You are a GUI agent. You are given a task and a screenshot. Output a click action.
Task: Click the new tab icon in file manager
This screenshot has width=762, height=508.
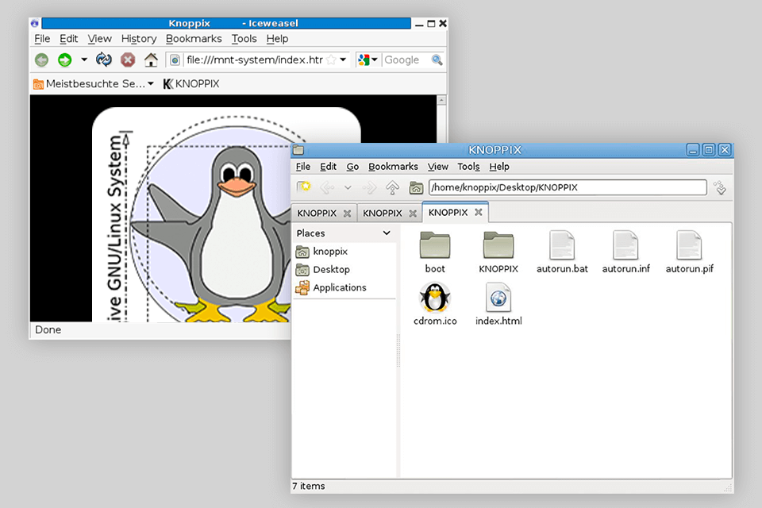[304, 187]
